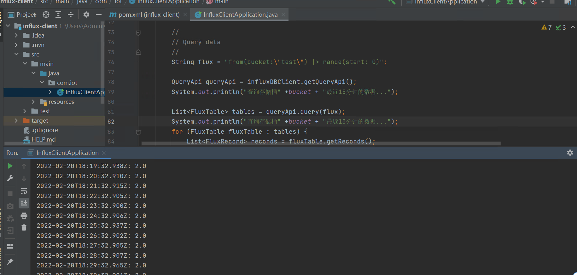Viewport: 577px width, 275px height.
Task: Run InfluxClientApplication from top toolbar
Action: tap(498, 2)
